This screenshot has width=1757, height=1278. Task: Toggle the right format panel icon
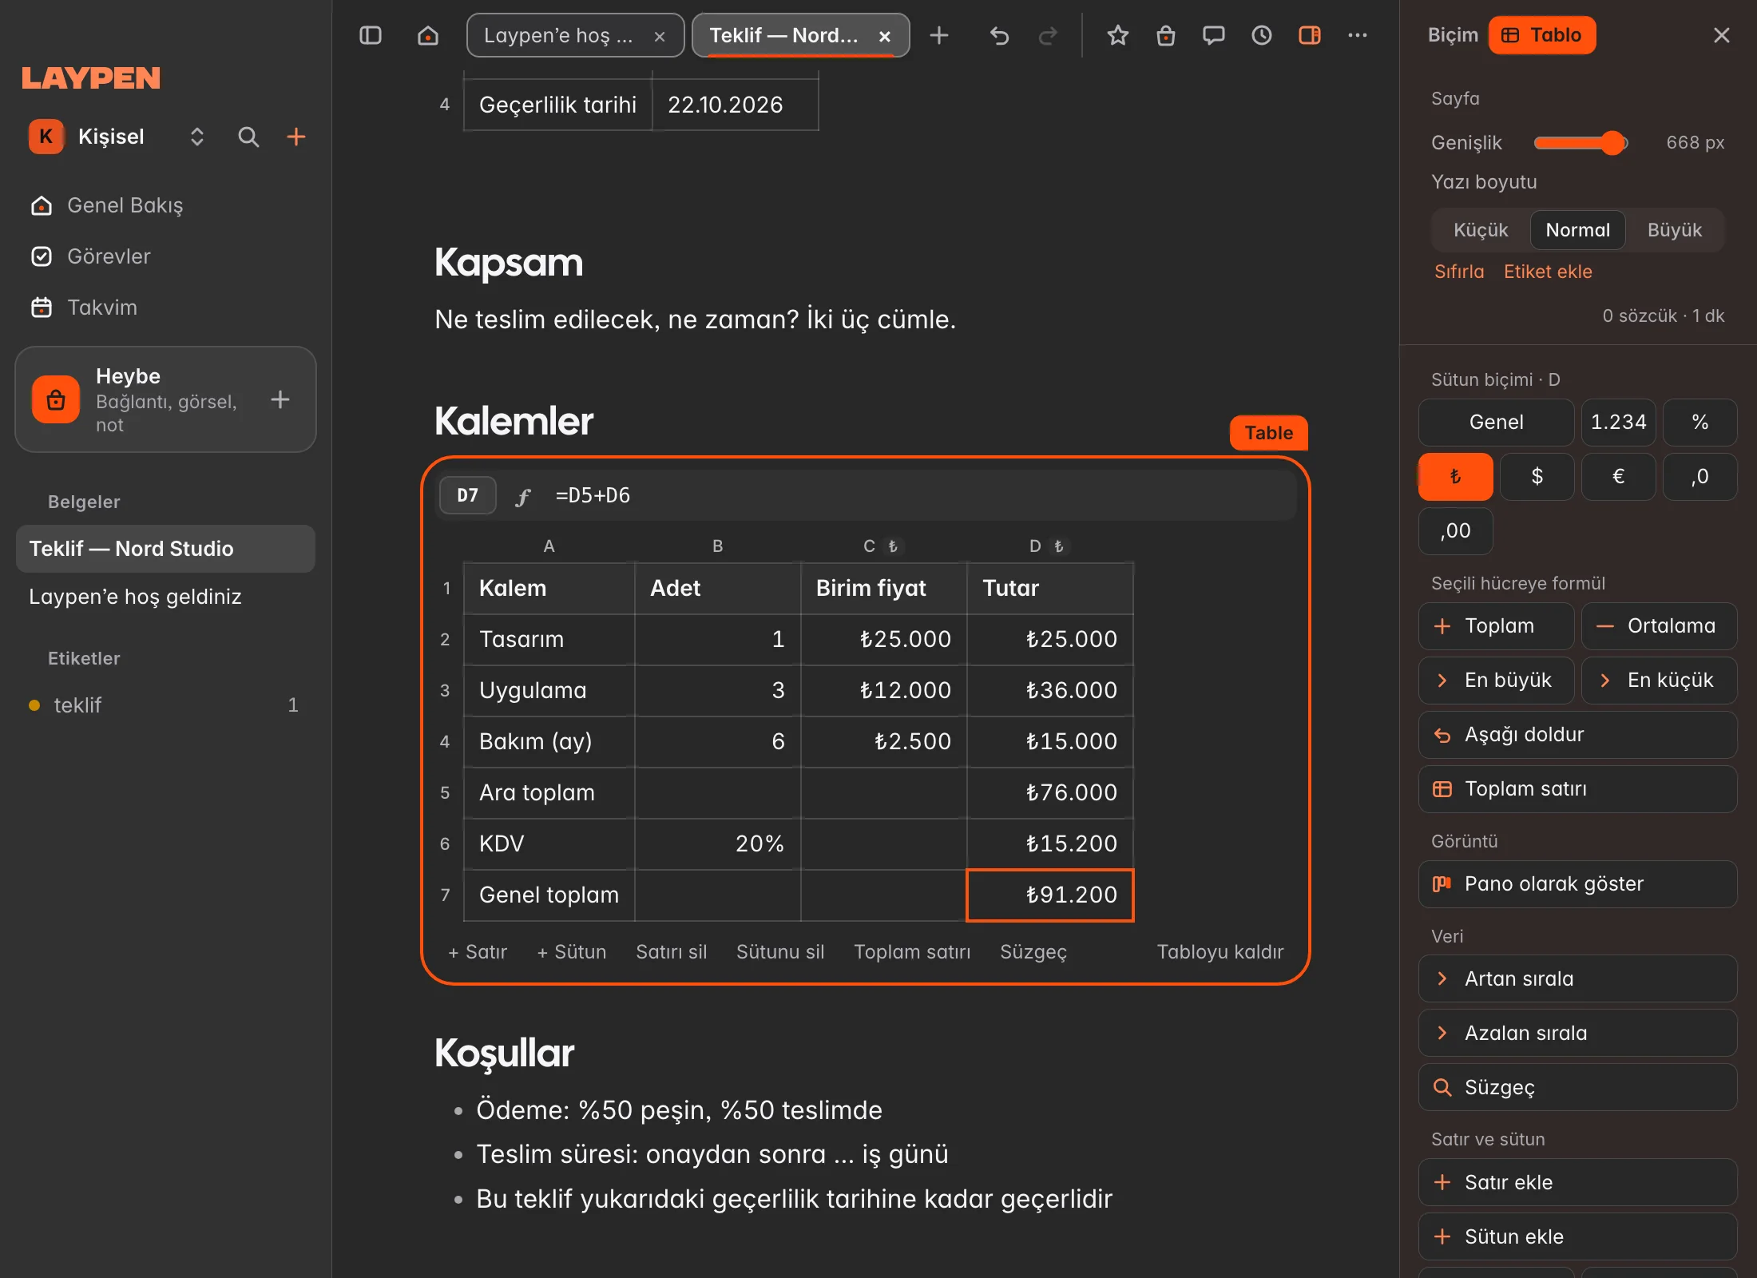point(1310,35)
